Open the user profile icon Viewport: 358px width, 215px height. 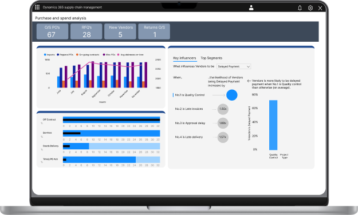click(x=251, y=8)
